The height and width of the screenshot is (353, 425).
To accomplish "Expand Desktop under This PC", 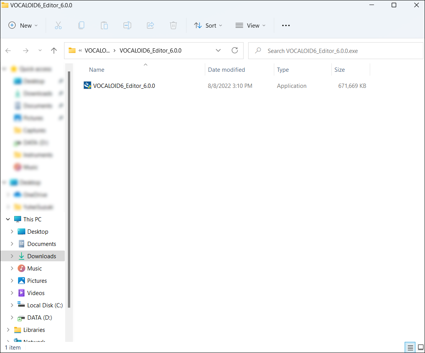I will click(12, 231).
